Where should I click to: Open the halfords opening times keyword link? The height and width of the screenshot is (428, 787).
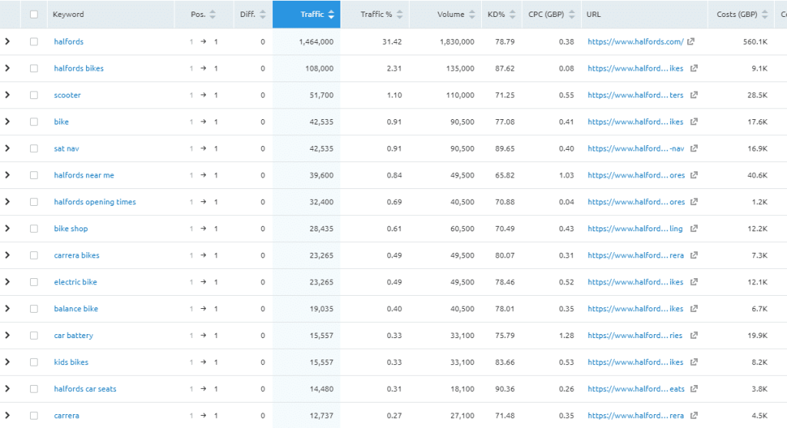tap(95, 202)
